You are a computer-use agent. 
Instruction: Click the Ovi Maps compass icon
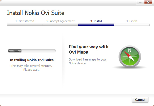[x=130, y=57]
